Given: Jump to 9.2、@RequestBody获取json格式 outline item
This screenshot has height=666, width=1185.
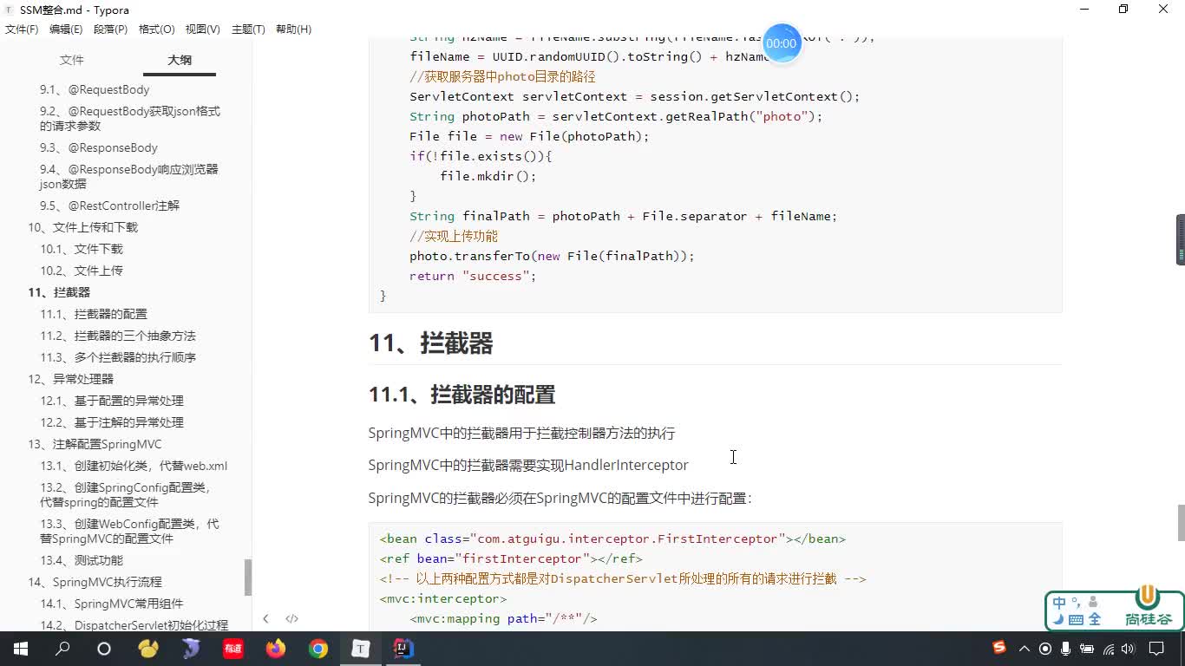Looking at the screenshot, I should point(130,118).
